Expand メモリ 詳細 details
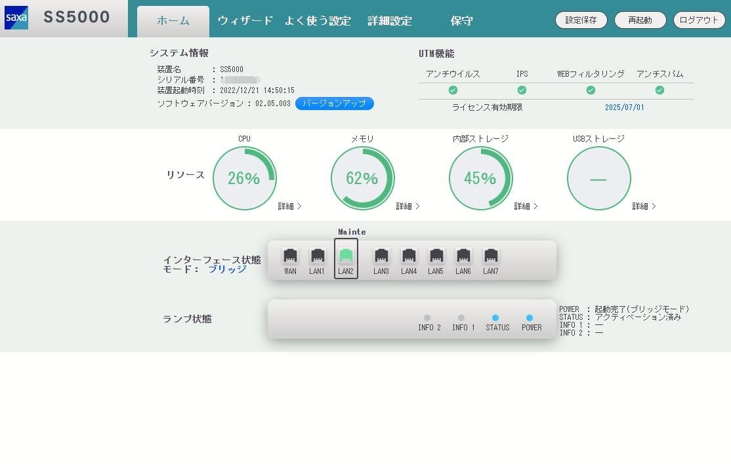 tap(407, 206)
